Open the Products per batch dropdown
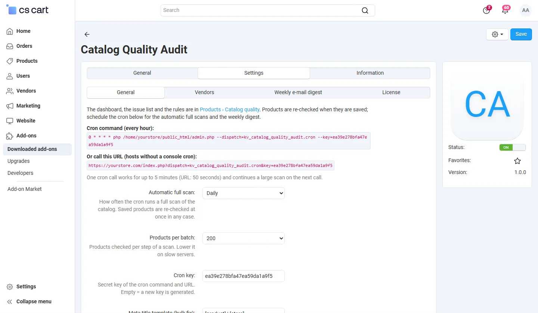538x313 pixels. pyautogui.click(x=244, y=238)
